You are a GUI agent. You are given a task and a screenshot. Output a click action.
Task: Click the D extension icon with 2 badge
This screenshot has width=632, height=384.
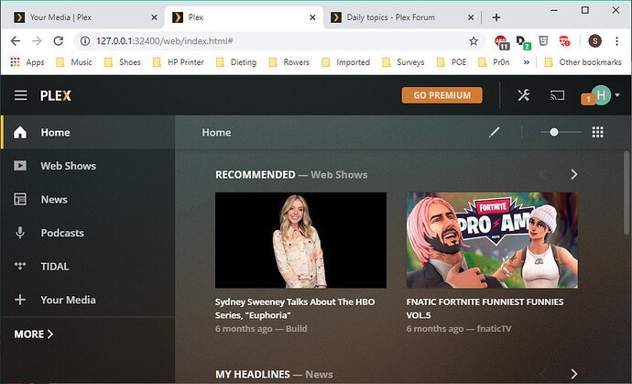[x=523, y=41]
